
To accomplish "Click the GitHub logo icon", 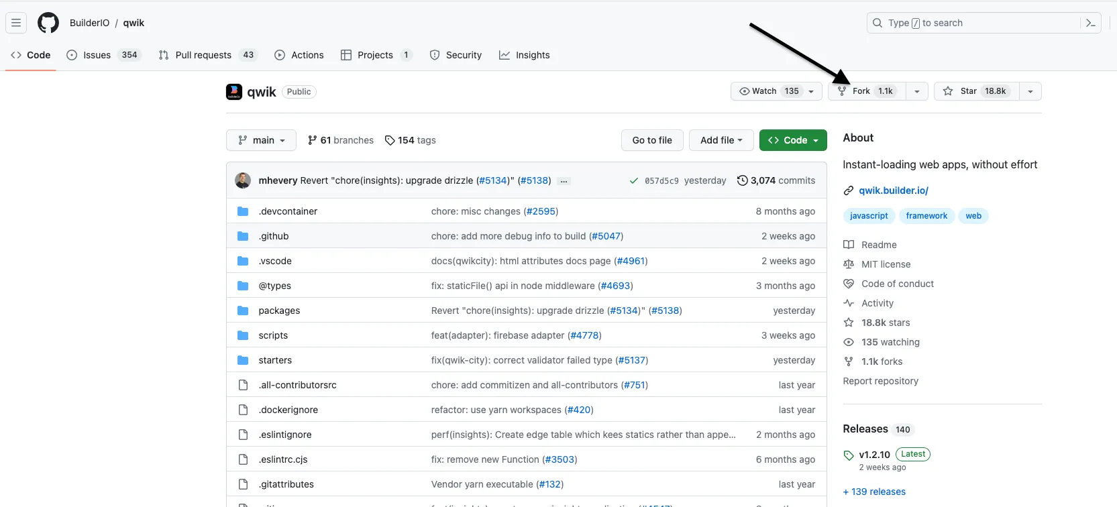I will pos(48,23).
